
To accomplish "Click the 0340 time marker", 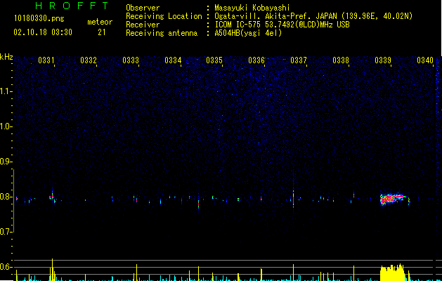I will click(425, 60).
